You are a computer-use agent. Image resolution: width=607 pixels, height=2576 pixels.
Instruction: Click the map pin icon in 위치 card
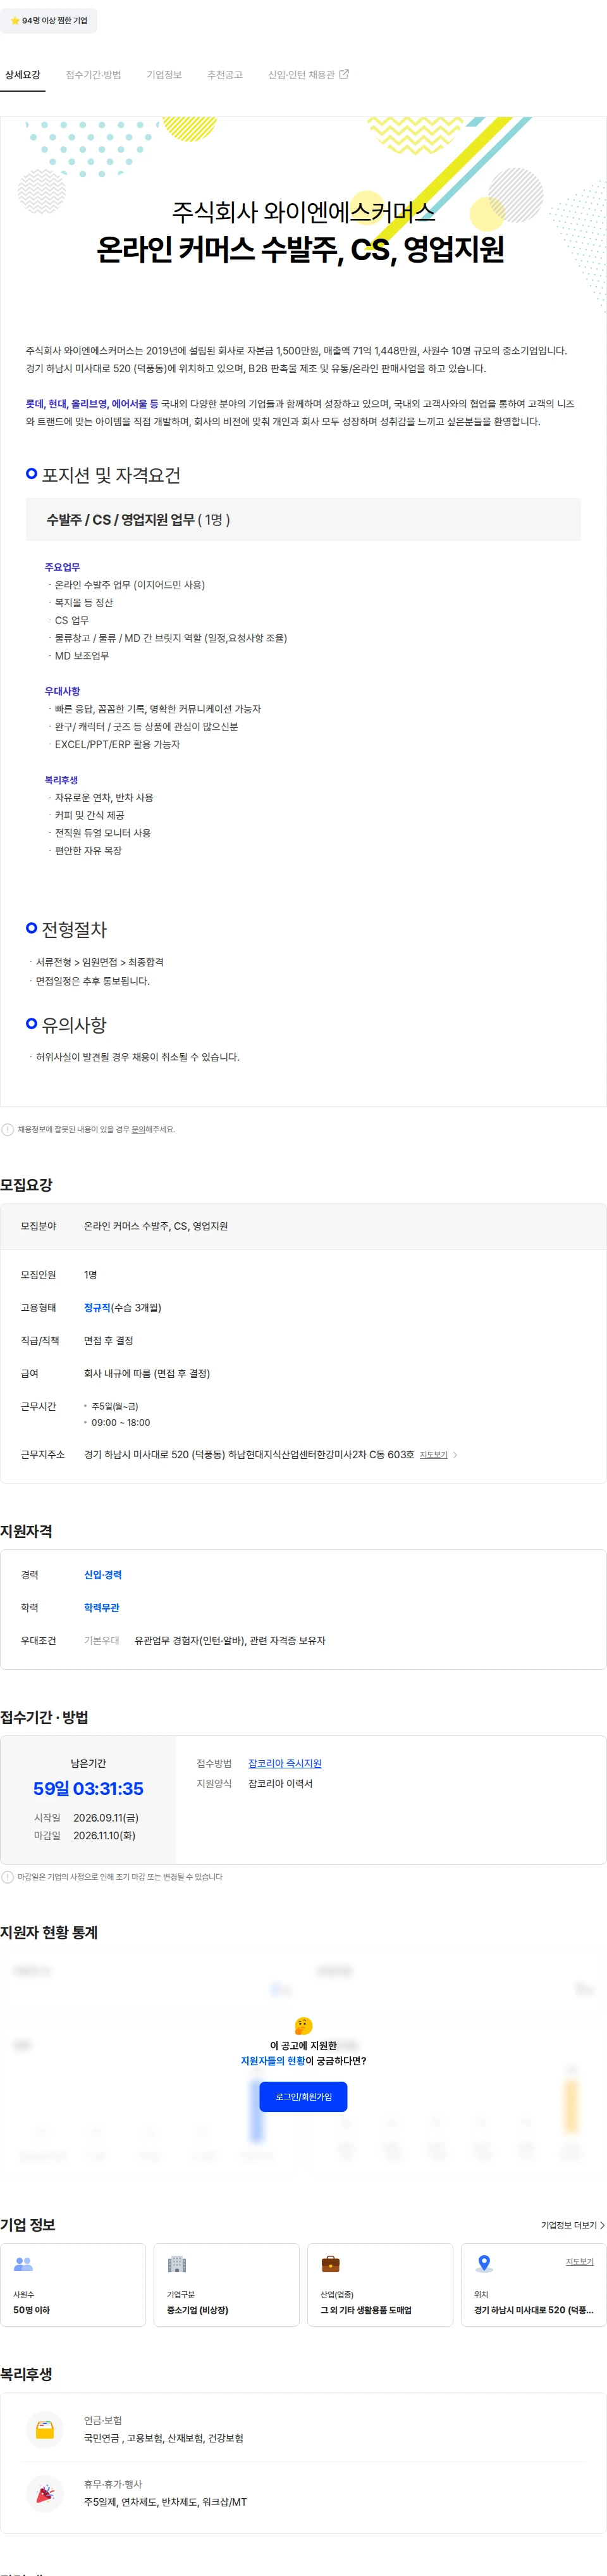click(x=484, y=2263)
